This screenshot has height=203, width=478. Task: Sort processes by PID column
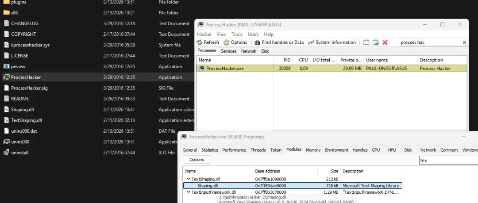pyautogui.click(x=283, y=60)
